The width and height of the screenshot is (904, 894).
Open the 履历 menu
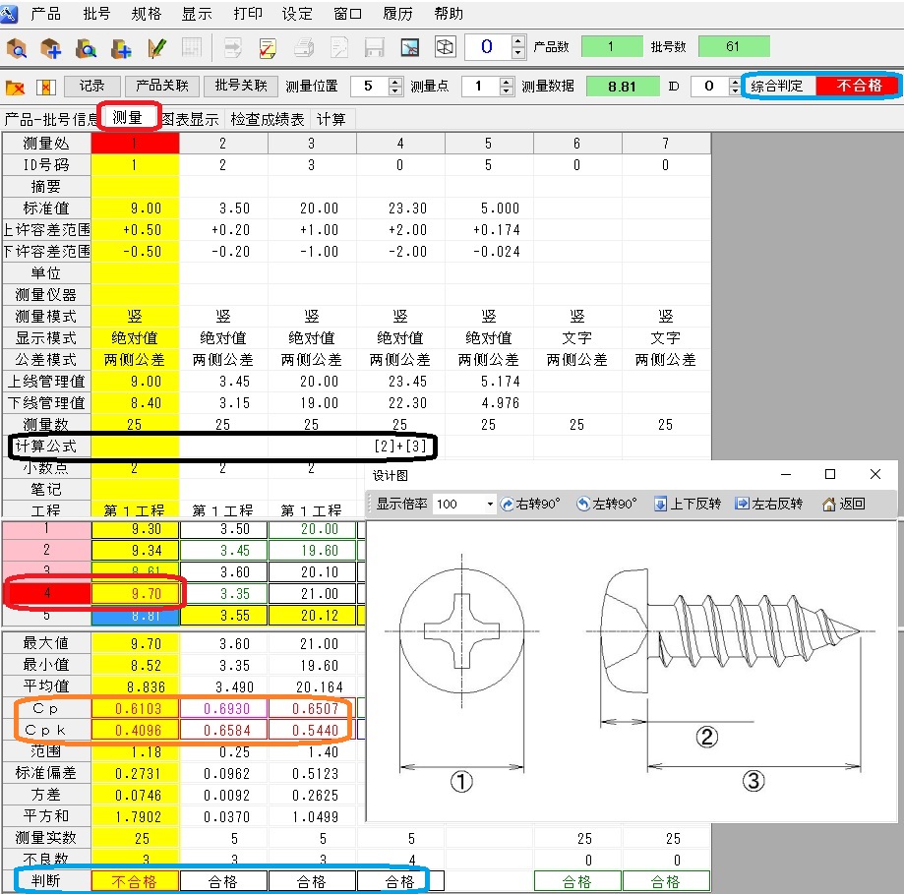[x=397, y=13]
